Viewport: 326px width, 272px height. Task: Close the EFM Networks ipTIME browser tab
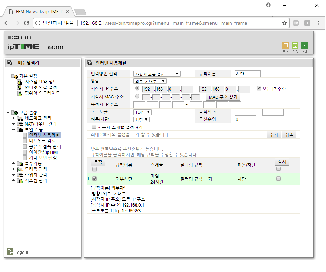point(67,12)
